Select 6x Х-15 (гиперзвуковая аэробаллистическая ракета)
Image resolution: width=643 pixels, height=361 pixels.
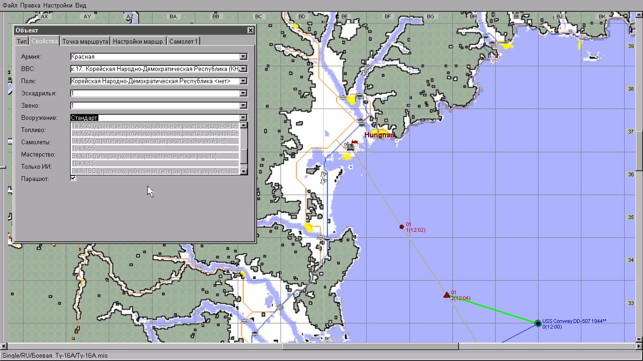(x=155, y=156)
